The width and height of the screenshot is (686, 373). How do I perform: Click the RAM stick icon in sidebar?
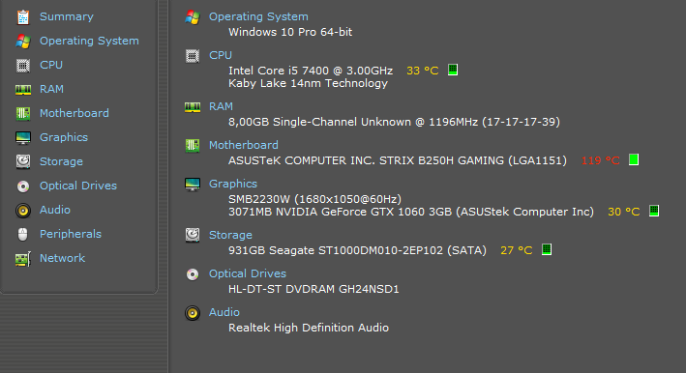[x=23, y=90]
